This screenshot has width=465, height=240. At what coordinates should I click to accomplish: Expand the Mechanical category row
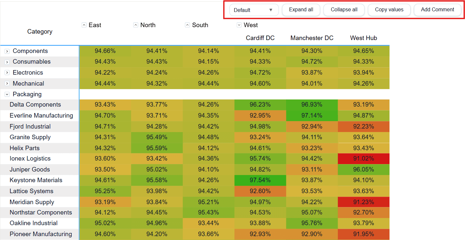coord(7,84)
